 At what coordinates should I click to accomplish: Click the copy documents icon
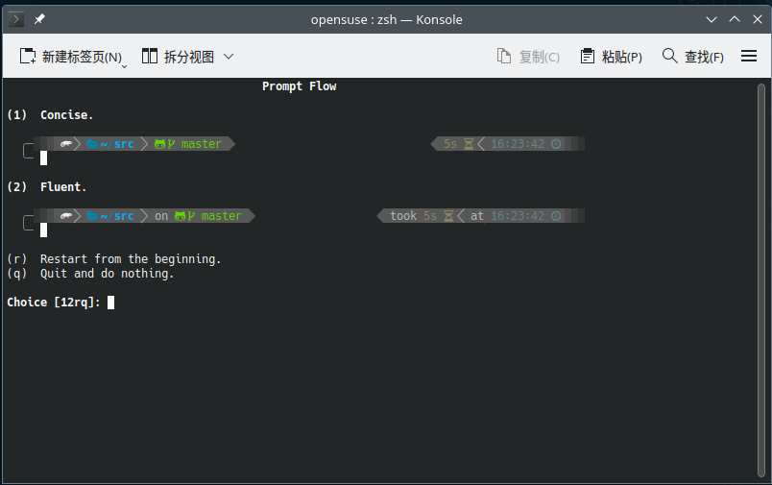coord(504,56)
